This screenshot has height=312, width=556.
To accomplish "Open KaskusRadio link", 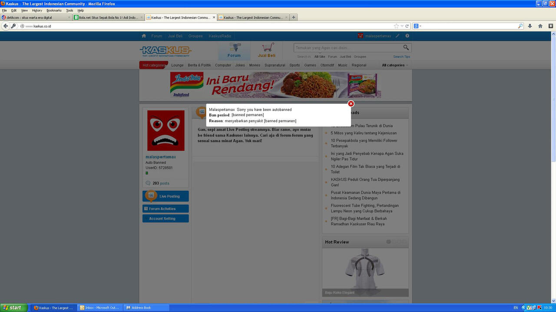I will click(220, 36).
